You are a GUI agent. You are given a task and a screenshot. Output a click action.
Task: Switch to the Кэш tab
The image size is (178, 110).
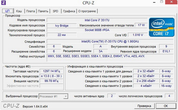tap(19, 11)
